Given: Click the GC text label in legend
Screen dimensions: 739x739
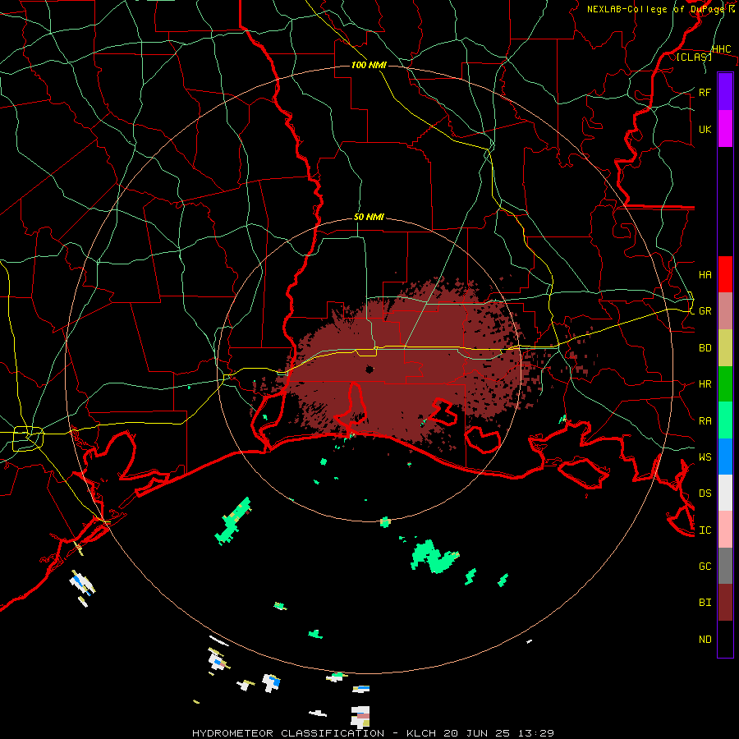Looking at the screenshot, I should pyautogui.click(x=705, y=567).
